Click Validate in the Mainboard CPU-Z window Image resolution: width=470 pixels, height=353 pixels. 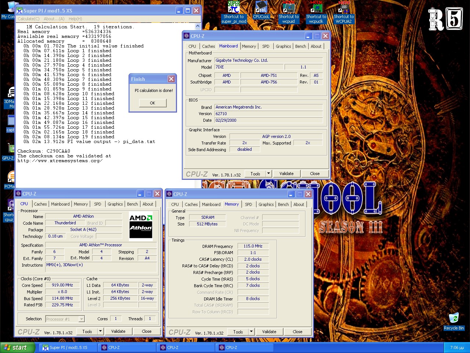(286, 174)
